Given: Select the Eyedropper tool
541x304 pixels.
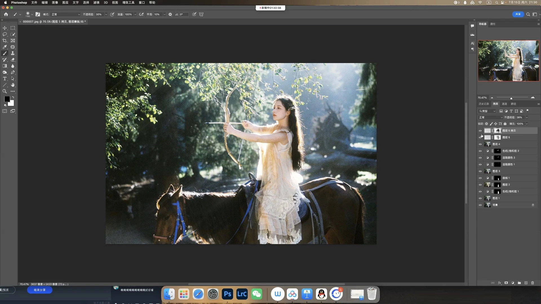Looking at the screenshot, I should pyautogui.click(x=5, y=47).
